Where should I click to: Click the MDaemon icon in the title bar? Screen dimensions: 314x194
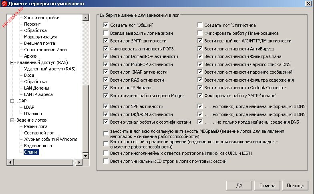[4, 4]
